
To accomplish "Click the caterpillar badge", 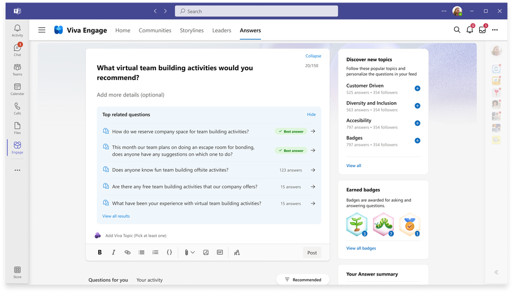I will [x=383, y=225].
